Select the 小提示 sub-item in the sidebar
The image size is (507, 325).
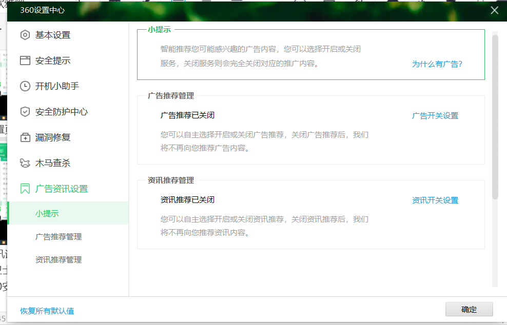[47, 213]
